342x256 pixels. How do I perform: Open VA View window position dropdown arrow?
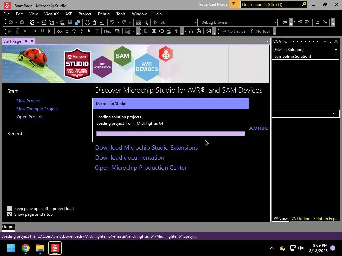coord(325,41)
